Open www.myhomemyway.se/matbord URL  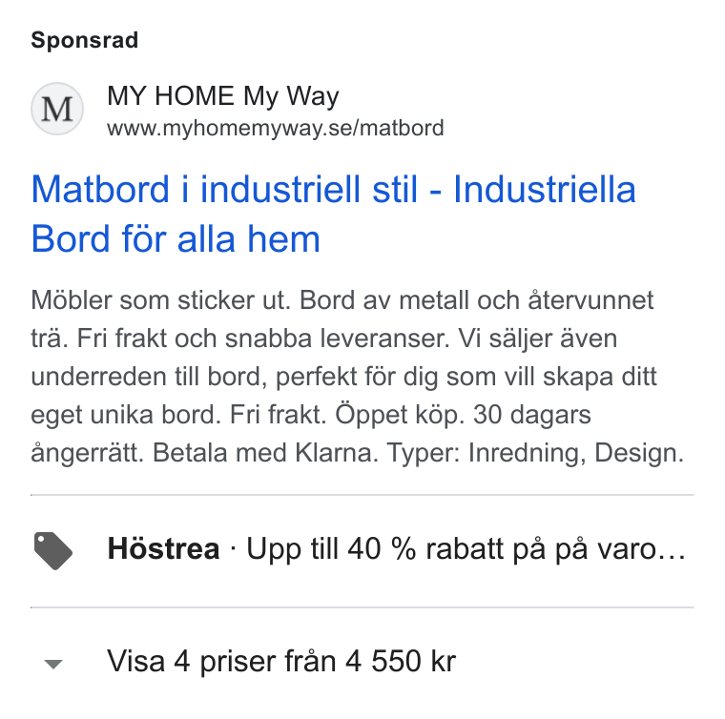click(x=276, y=128)
